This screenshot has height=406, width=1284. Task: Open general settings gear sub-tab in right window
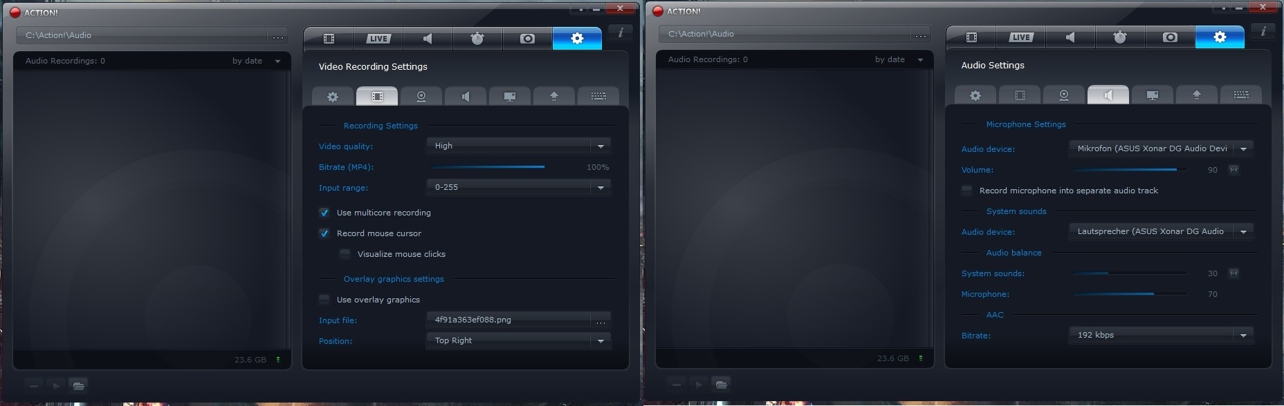tap(975, 95)
